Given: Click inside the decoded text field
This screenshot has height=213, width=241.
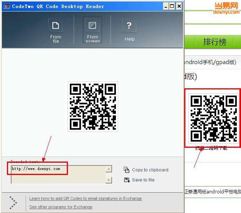Looking at the screenshot, I should pos(58,174).
